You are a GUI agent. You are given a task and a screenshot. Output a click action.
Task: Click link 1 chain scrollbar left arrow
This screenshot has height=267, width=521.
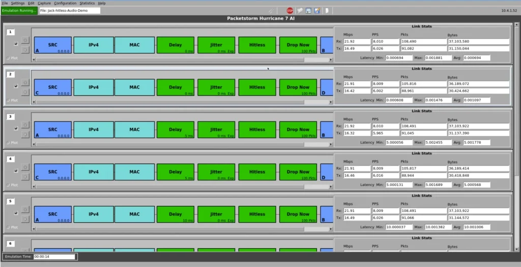click(33, 60)
